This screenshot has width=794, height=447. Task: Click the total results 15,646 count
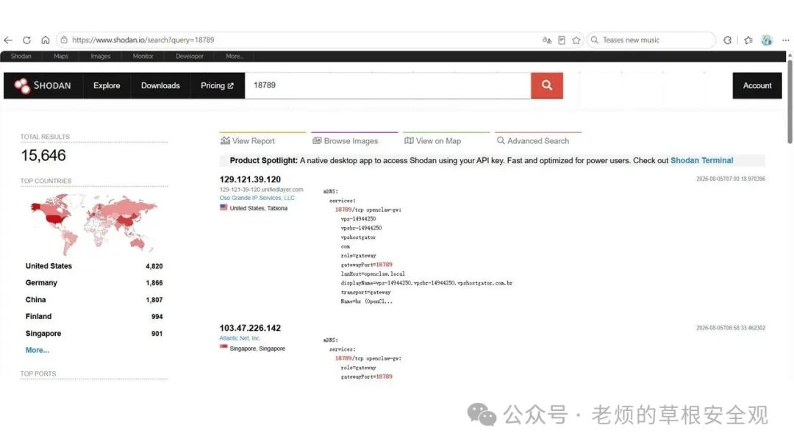point(43,155)
